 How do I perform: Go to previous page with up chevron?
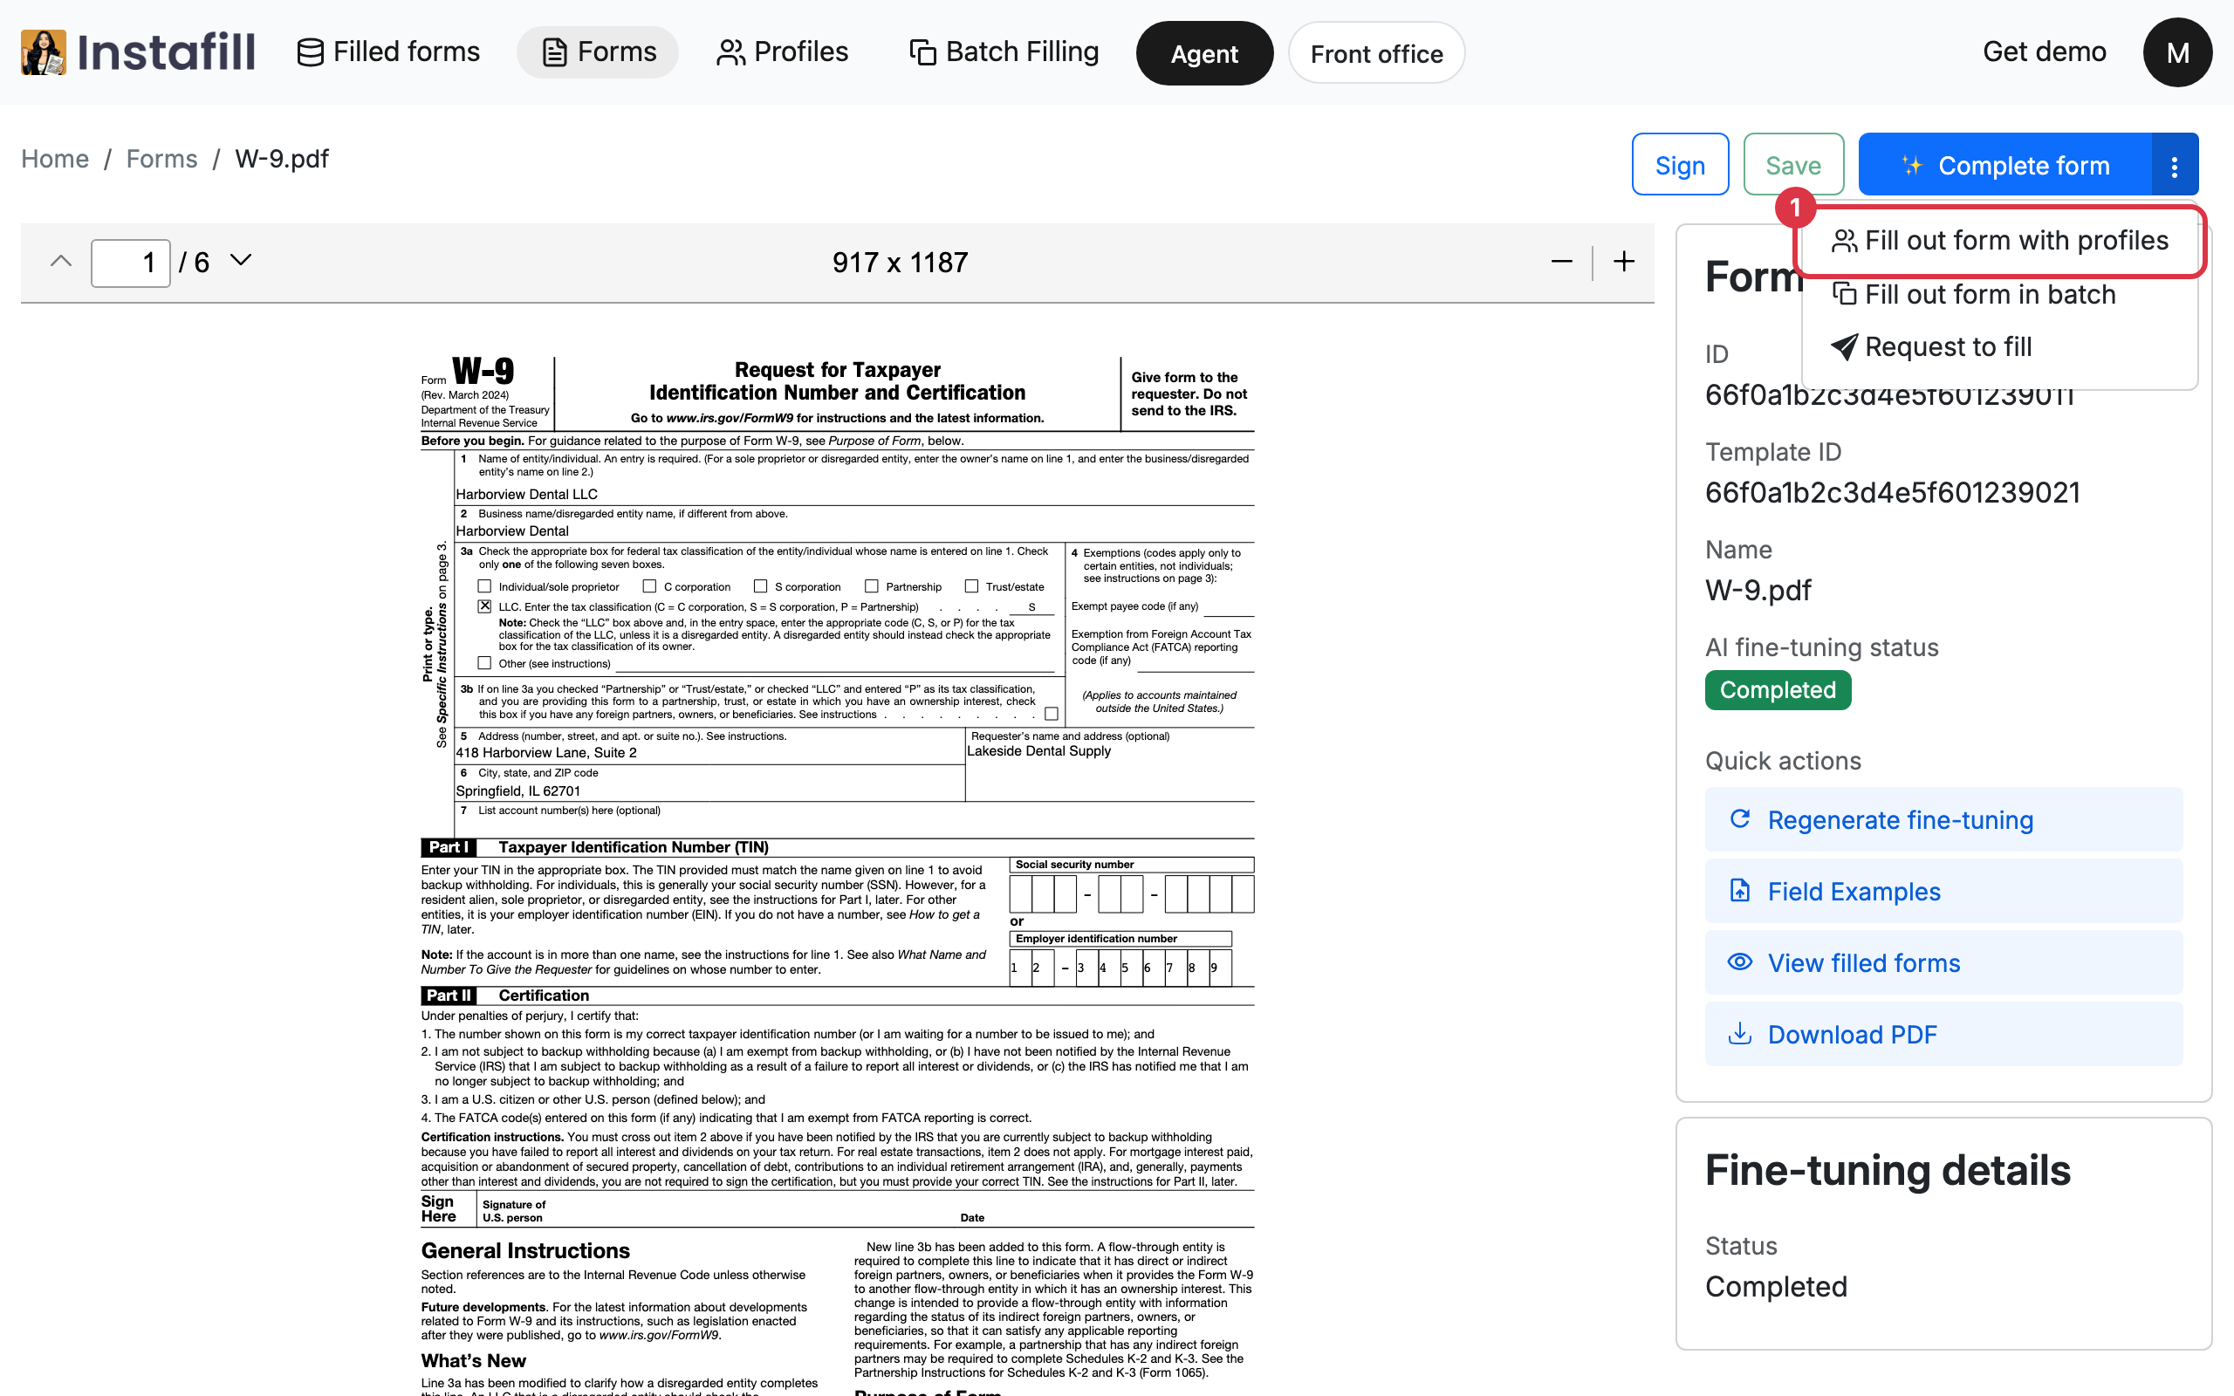pos(61,261)
